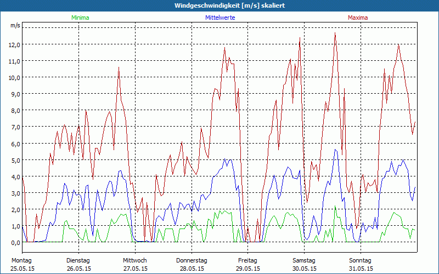Click the 7,0 y-axis value
Image resolution: width=439 pixels, height=274 pixels.
15,127
